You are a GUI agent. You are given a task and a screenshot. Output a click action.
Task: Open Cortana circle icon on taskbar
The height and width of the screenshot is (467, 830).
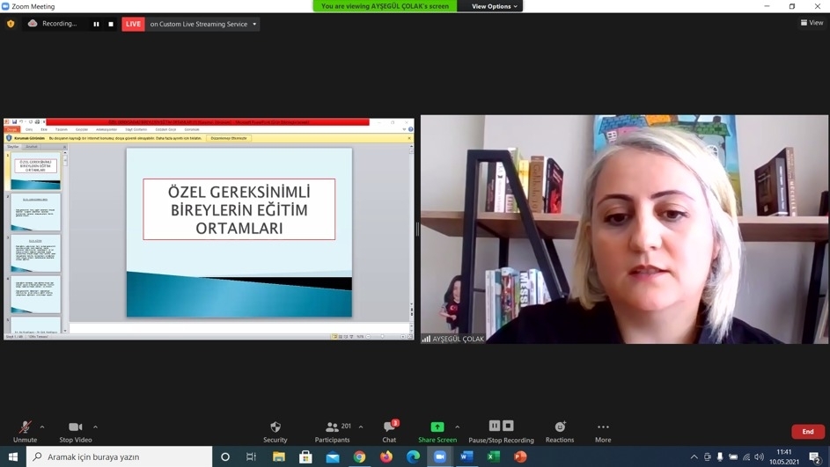point(225,456)
